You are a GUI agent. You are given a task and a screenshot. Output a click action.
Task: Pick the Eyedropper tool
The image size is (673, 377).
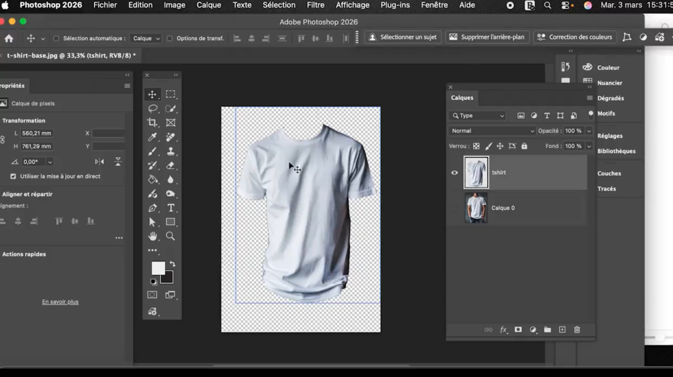point(152,137)
